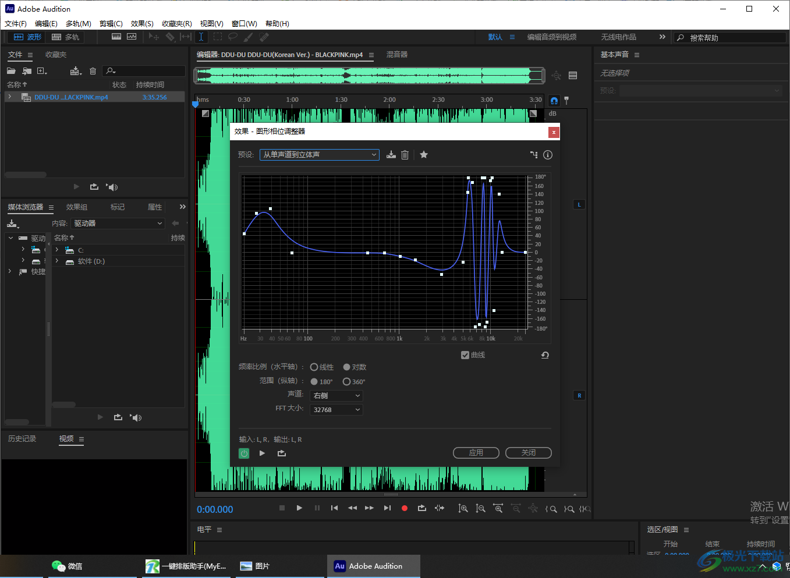Toggle right channel R button

[x=579, y=396]
